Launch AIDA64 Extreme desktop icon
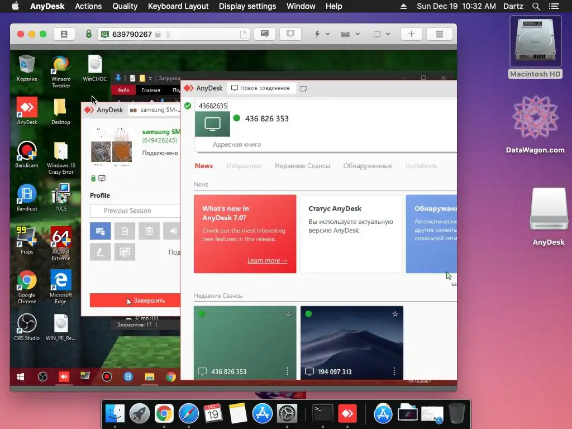The width and height of the screenshot is (572, 429). [61, 244]
